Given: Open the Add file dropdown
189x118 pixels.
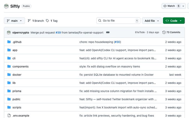Looking at the screenshot, I should pos(152,21).
